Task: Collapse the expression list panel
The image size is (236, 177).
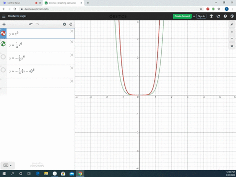Action: tap(71, 24)
